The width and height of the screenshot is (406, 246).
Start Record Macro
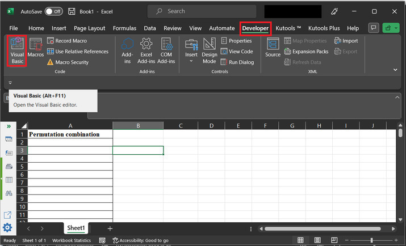pos(67,41)
